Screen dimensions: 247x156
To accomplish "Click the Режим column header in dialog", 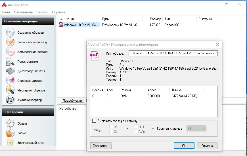I will (132, 90).
